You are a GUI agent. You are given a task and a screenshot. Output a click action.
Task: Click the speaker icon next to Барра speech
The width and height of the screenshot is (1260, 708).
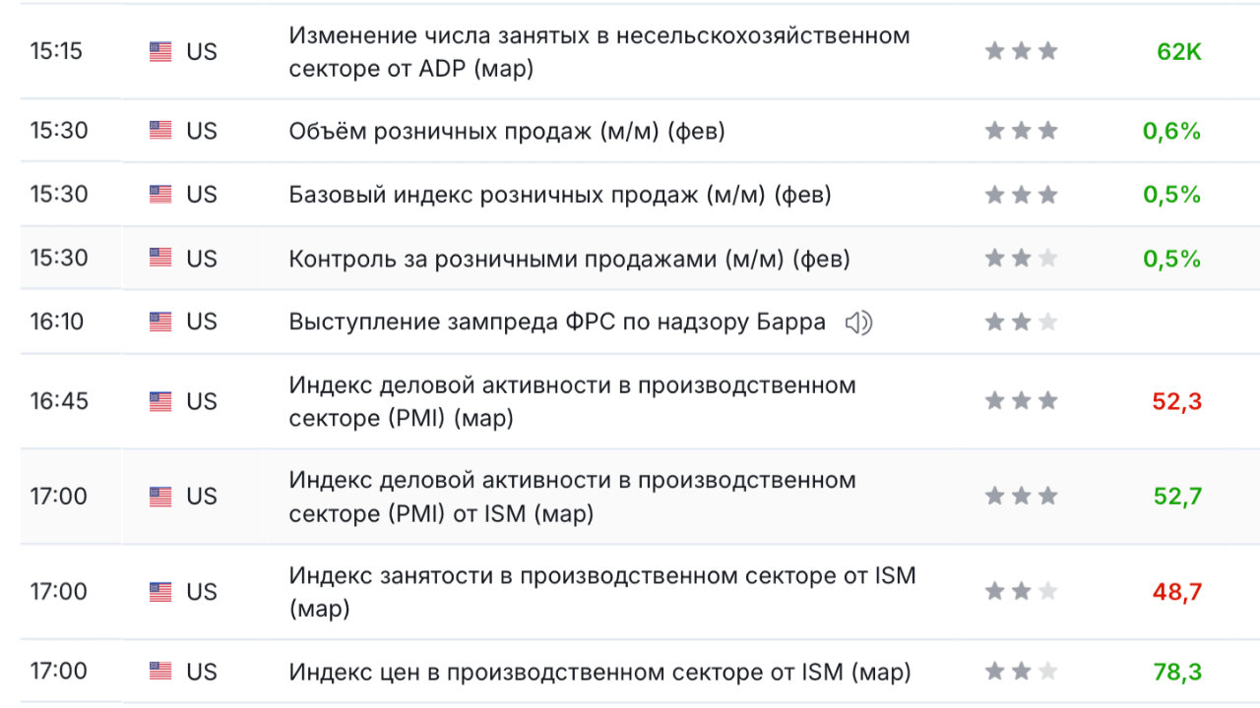pyautogui.click(x=858, y=323)
